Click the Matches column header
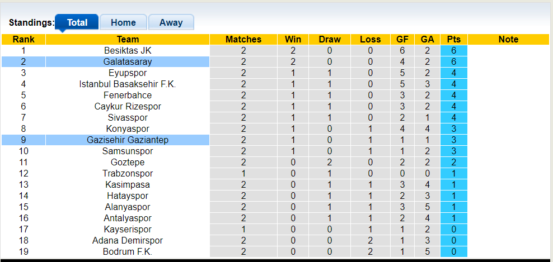Image resolution: width=553 pixels, height=262 pixels. (243, 39)
